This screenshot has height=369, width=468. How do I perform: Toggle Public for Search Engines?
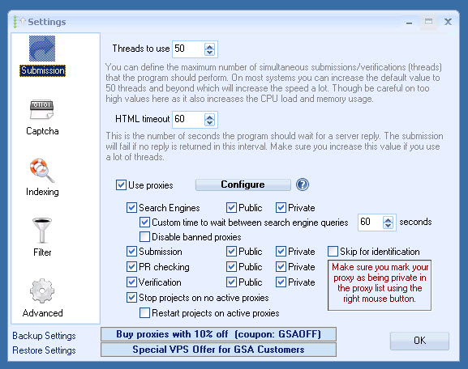coord(231,208)
